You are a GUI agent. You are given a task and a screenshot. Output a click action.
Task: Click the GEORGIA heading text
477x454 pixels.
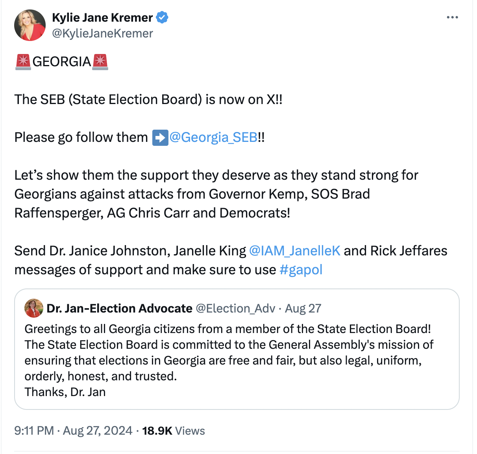coord(62,62)
